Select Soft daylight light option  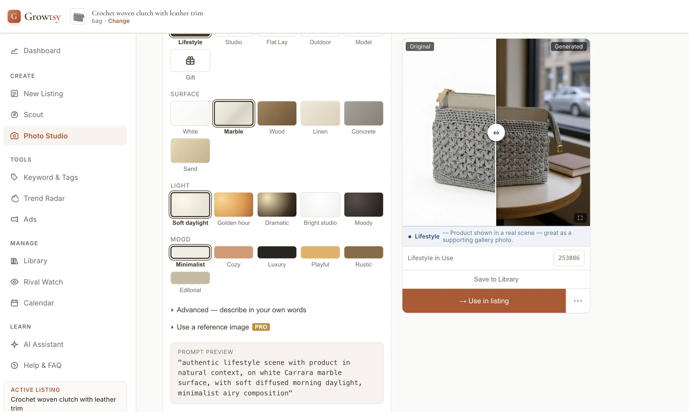tap(190, 205)
